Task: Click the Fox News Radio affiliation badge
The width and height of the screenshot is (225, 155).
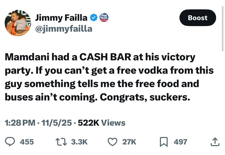Action: tap(104, 18)
